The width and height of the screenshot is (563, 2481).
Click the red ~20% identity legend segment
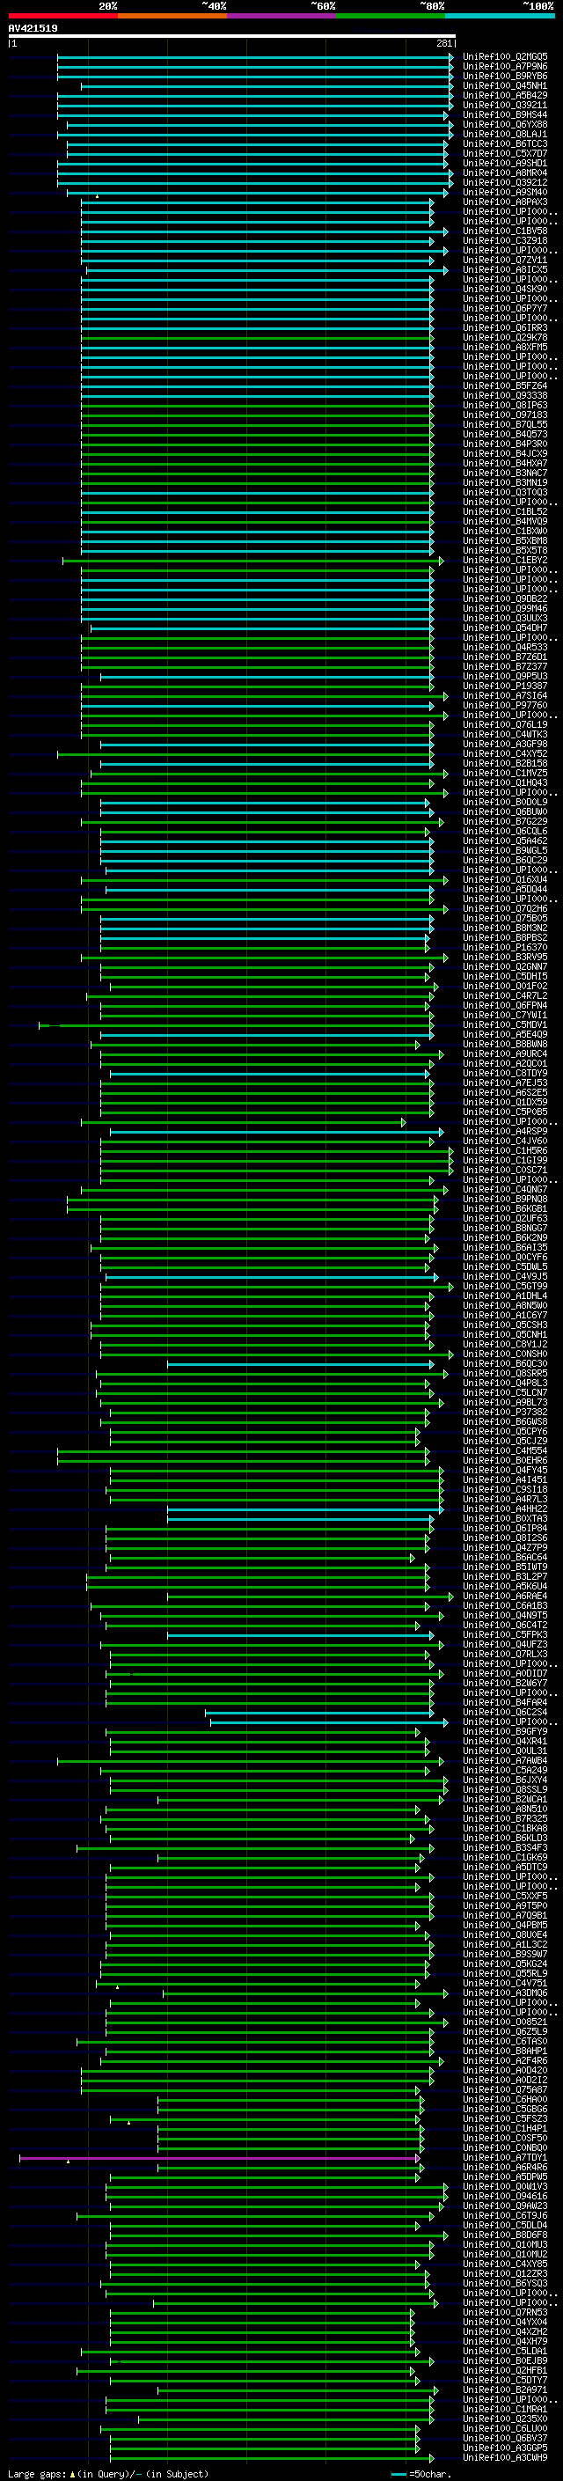pos(62,16)
